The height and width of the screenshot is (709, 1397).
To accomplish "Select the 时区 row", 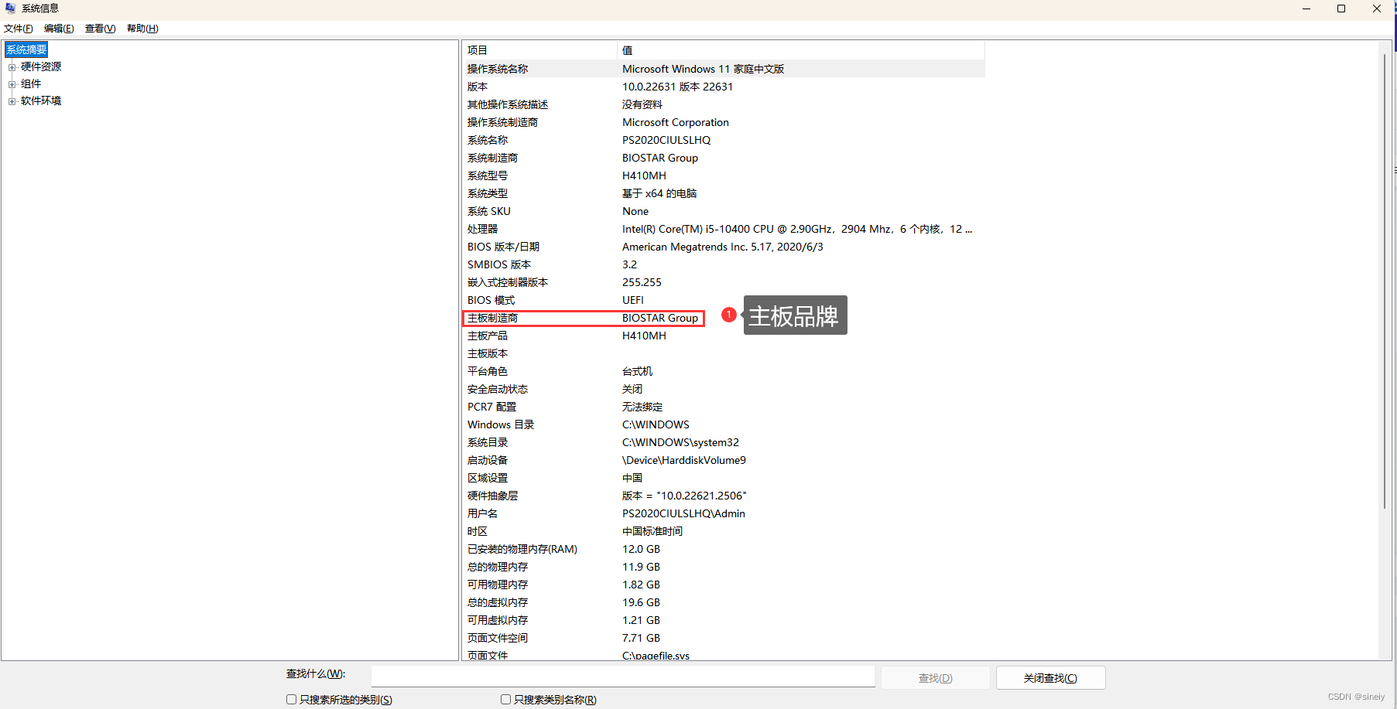I will (x=724, y=531).
